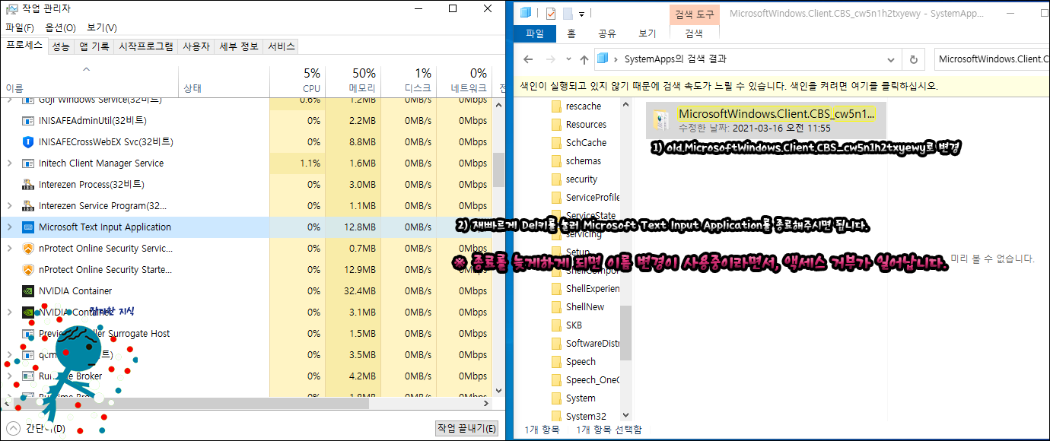Go up one folder level in Explorer
This screenshot has width=1050, height=441.
coord(584,59)
